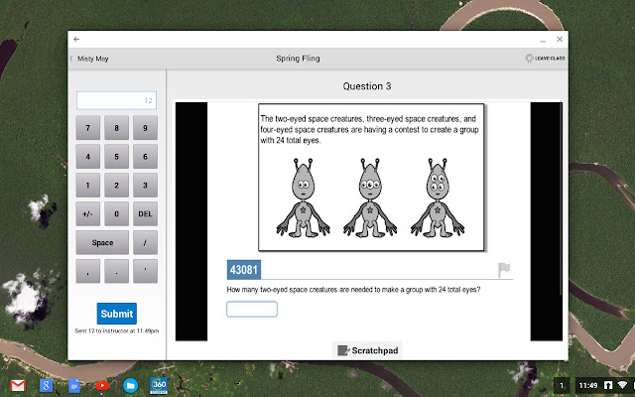
Task: Open the Scratchpad
Action: [x=368, y=350]
